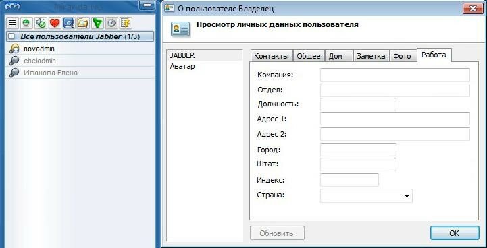Viewport: 487px width, 248px height.
Task: Click the yellow folders toolbar icon
Action: (x=83, y=23)
